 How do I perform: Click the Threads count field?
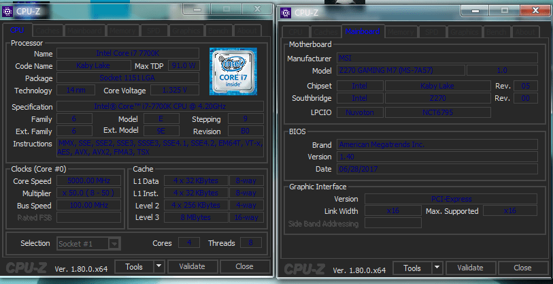(251, 242)
